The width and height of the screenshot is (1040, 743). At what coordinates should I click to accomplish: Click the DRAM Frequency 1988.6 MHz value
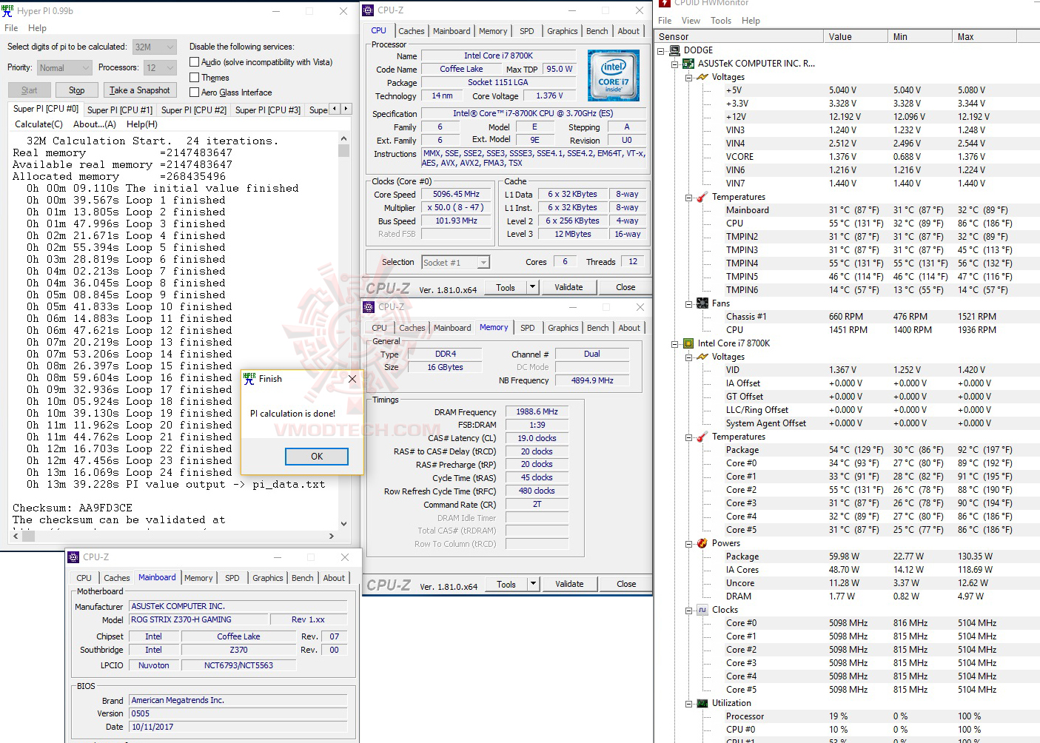click(537, 411)
